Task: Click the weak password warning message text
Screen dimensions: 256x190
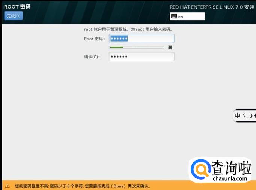Action: [x=83, y=186]
